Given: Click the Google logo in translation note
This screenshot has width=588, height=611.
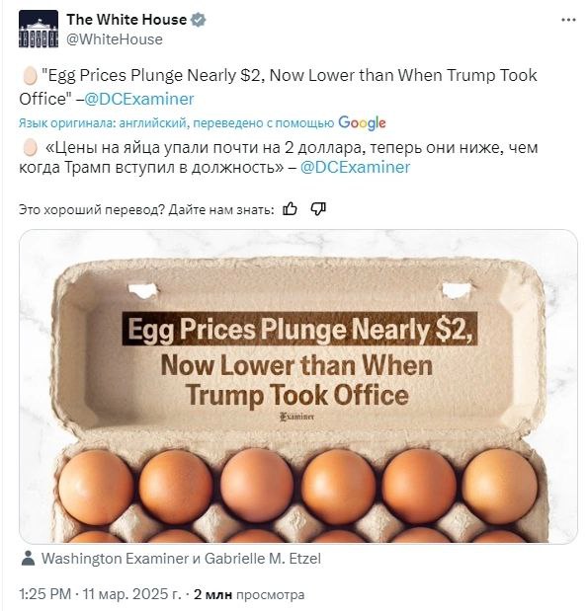Looking at the screenshot, I should tap(362, 123).
